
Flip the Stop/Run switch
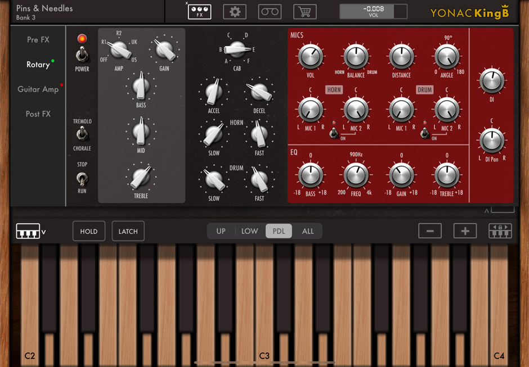click(x=82, y=178)
